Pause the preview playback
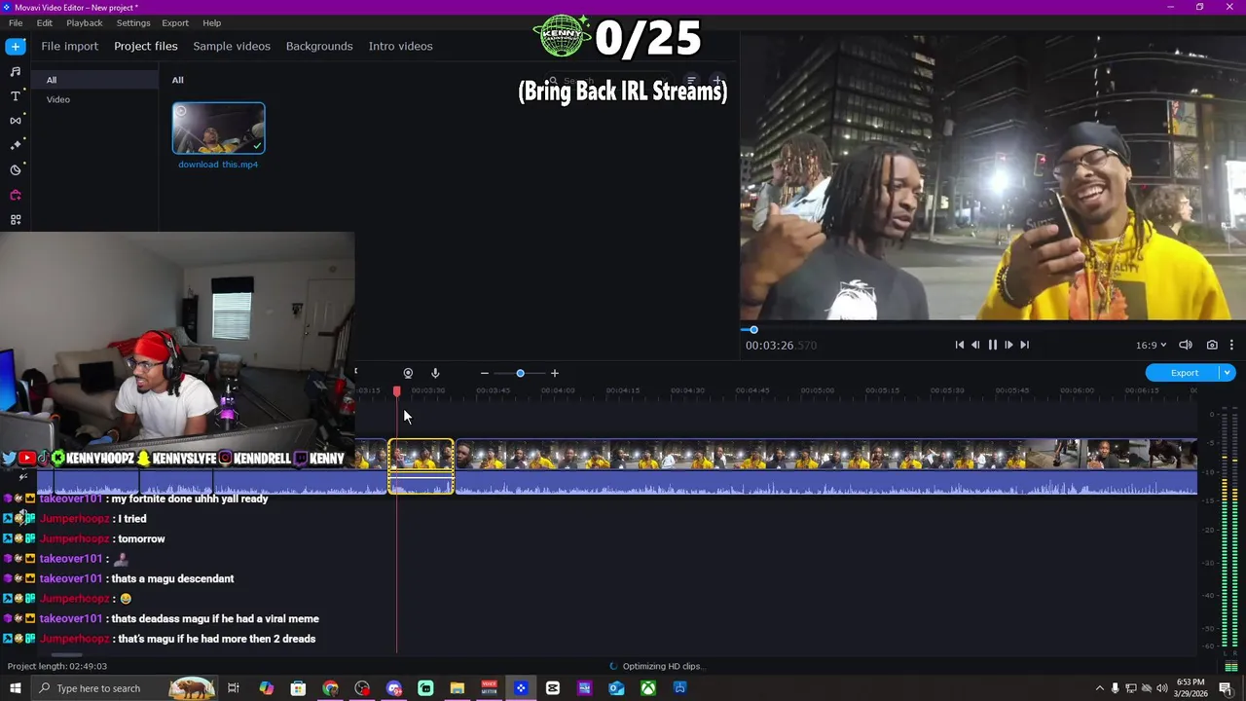Viewport: 1246px width, 701px height. (992, 345)
